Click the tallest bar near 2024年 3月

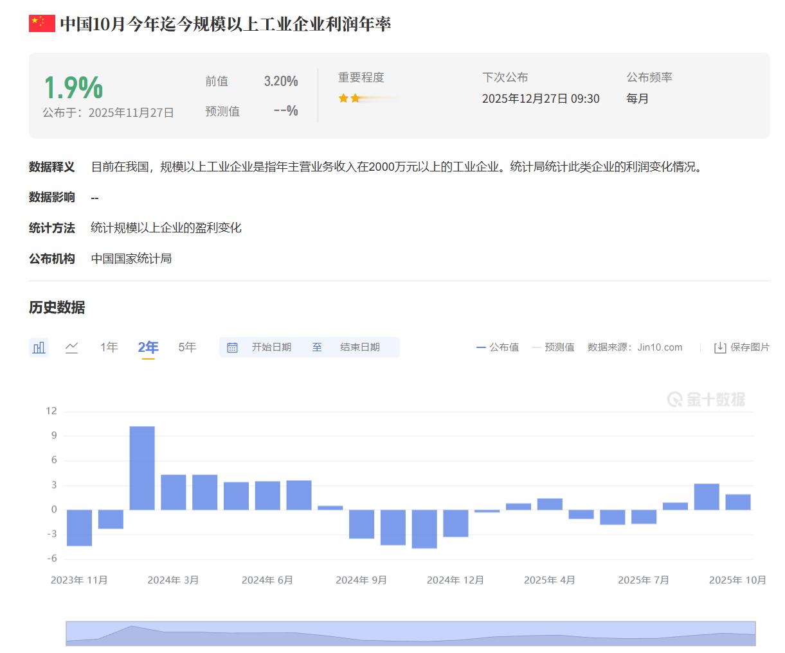point(143,466)
